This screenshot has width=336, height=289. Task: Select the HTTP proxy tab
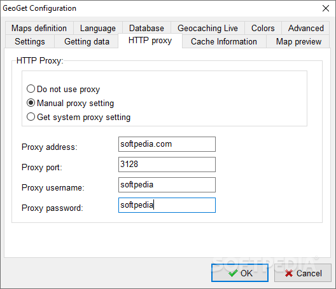click(x=150, y=41)
